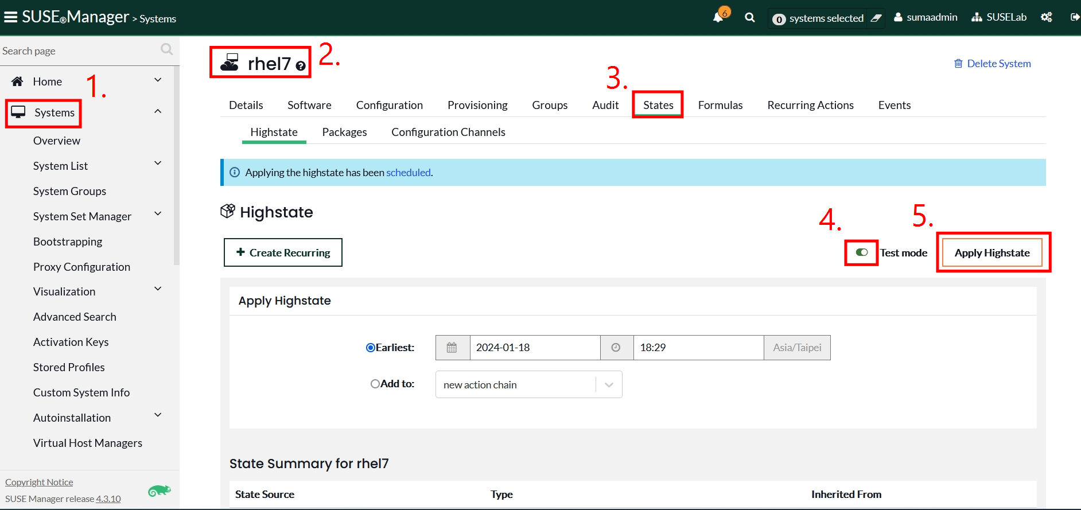Click the Systems breadcrumb in header
This screenshot has width=1081, height=510.
pyautogui.click(x=158, y=19)
